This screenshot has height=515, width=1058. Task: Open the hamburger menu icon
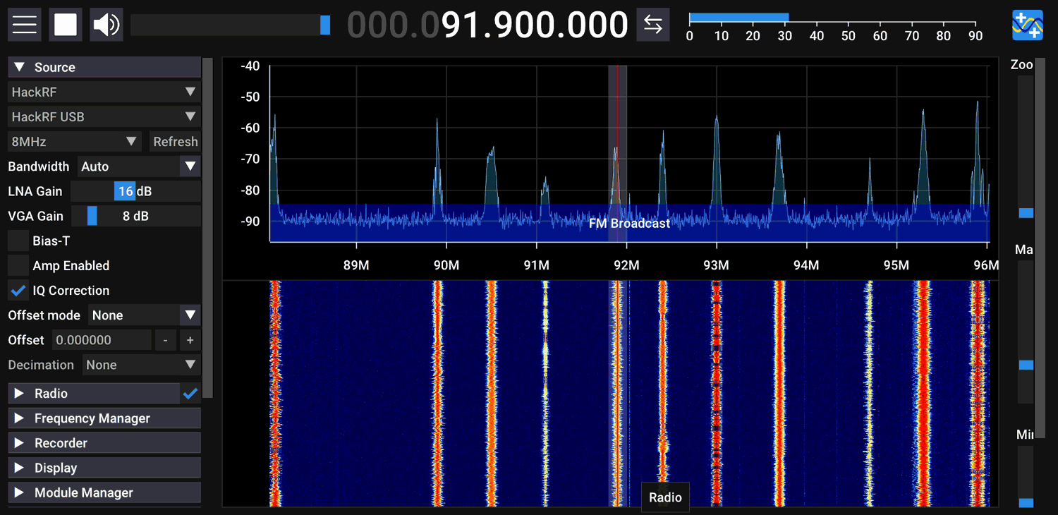24,25
